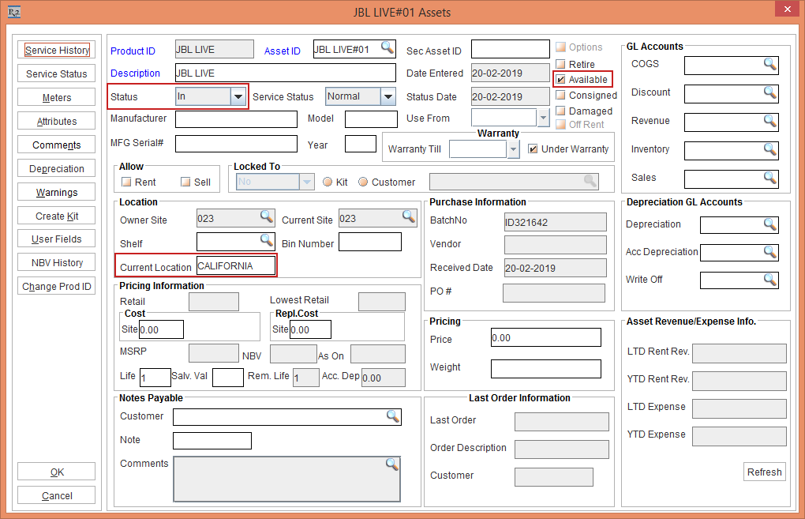Click the Asset ID link label

coord(283,51)
